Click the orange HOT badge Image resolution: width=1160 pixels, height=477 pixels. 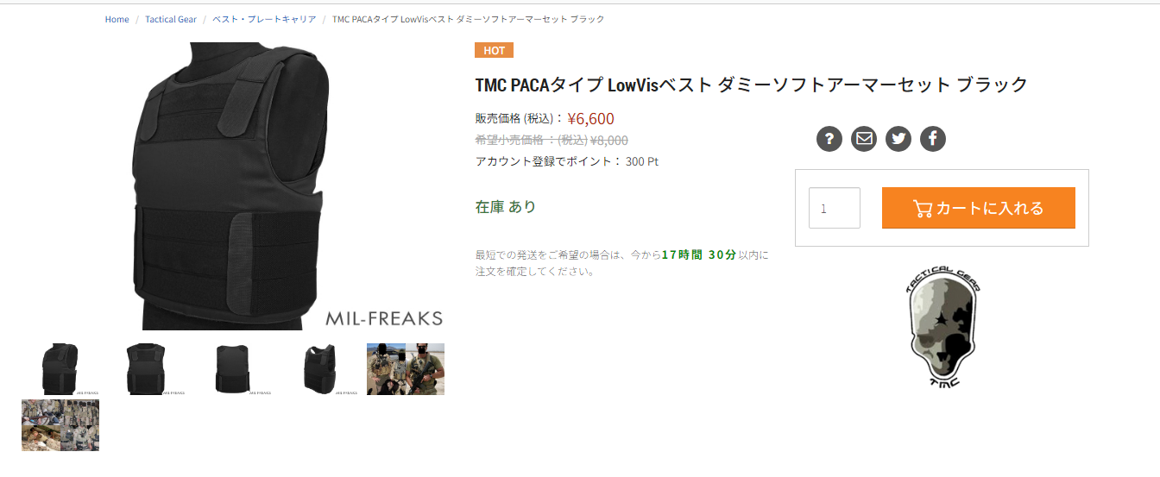(x=494, y=50)
